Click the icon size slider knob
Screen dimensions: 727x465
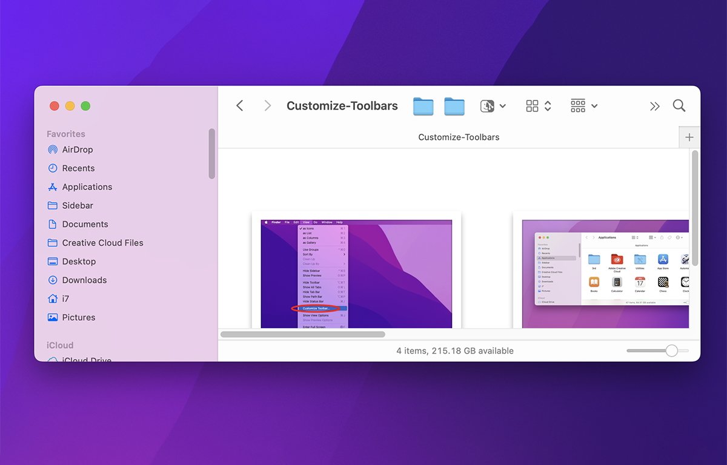671,351
